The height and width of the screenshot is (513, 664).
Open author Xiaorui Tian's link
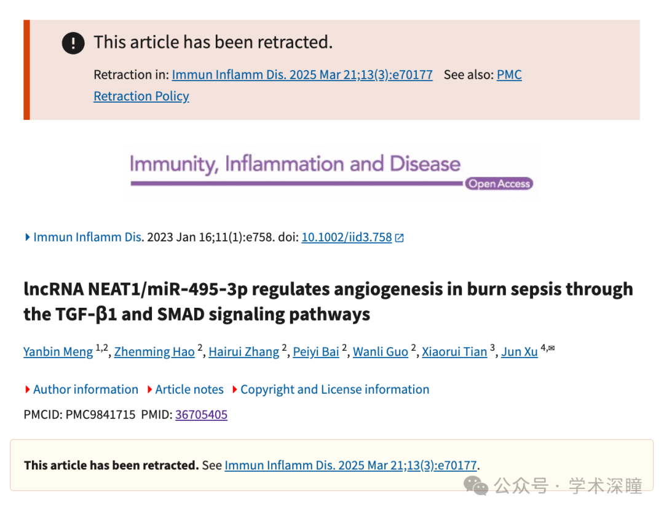tap(454, 352)
